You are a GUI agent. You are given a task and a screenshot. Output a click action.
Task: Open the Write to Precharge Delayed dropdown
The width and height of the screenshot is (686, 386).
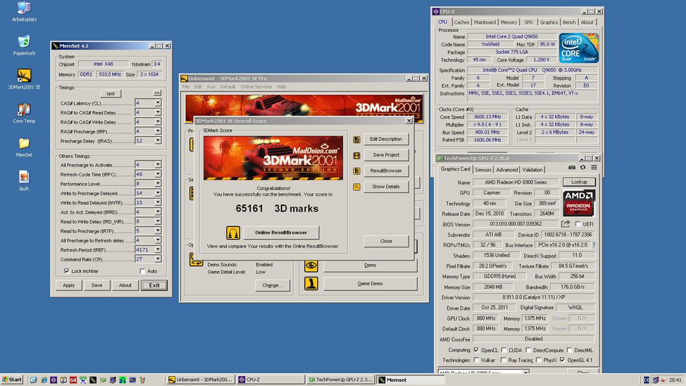158,193
